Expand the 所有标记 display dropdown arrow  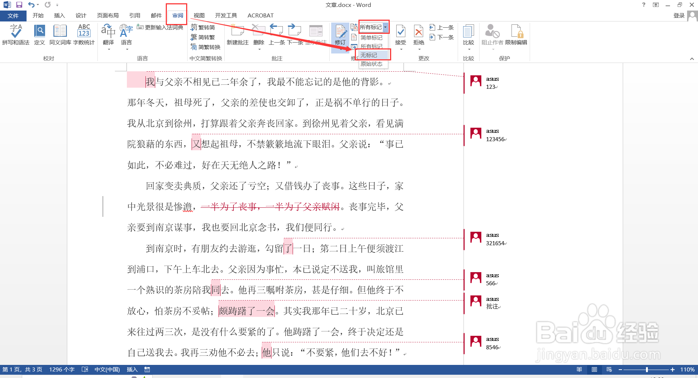coord(385,27)
